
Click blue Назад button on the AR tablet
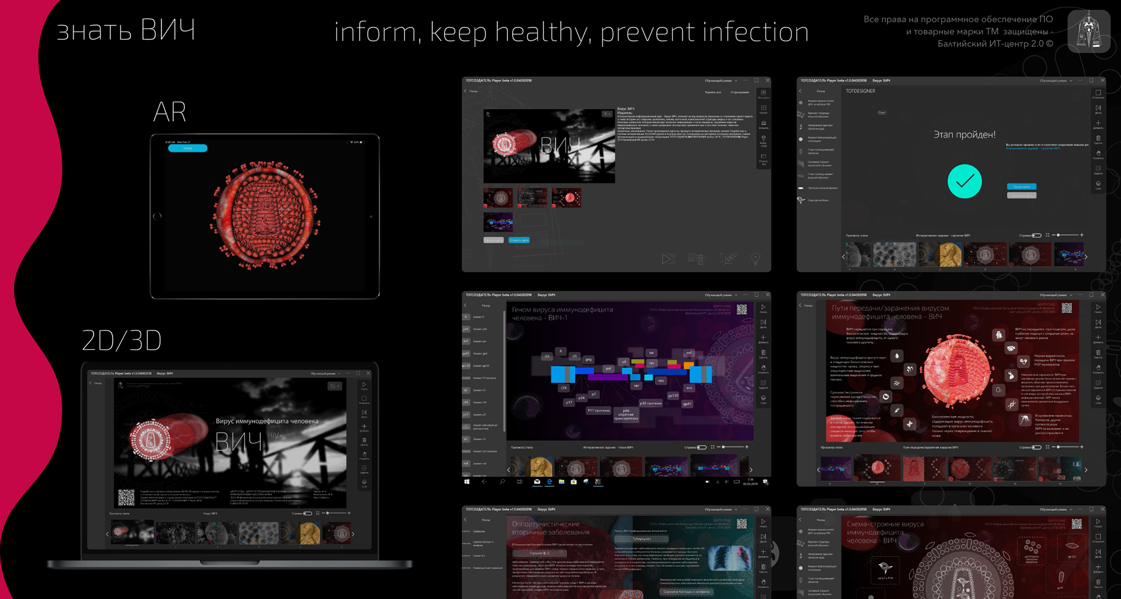pos(187,148)
